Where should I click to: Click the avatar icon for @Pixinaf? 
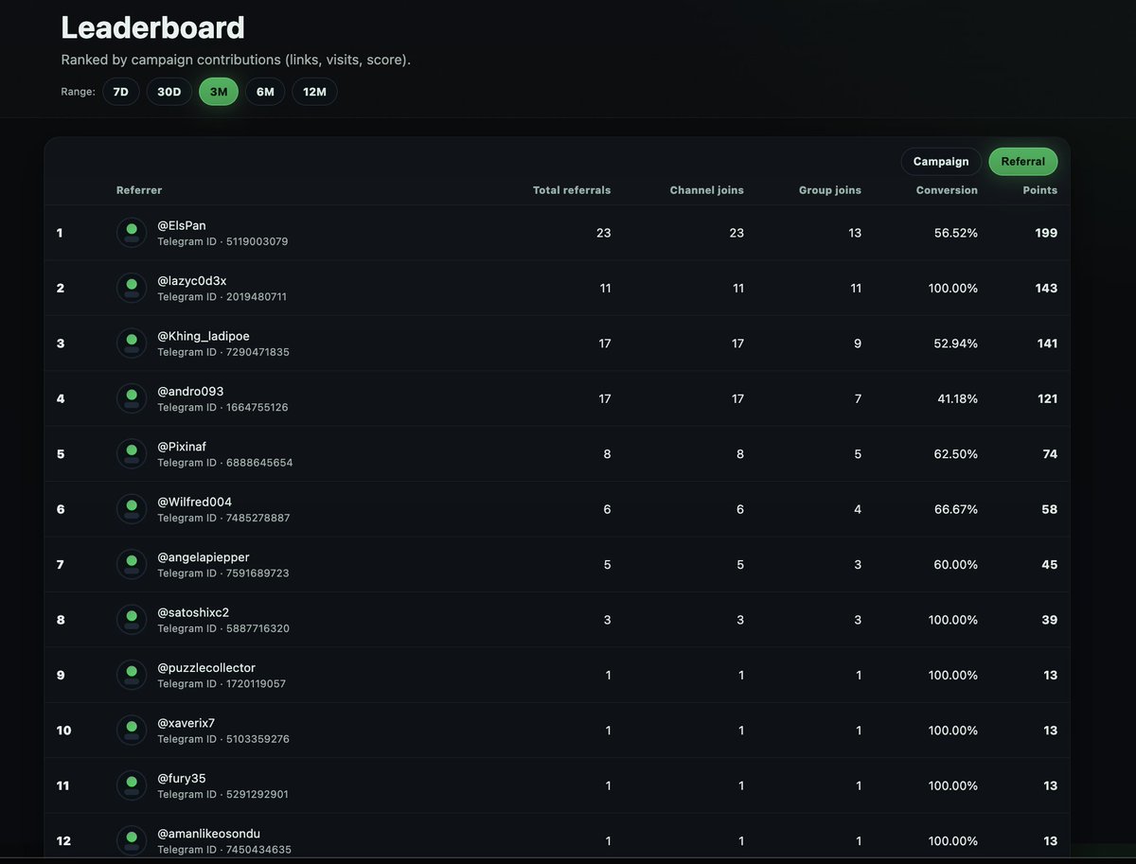pos(132,454)
